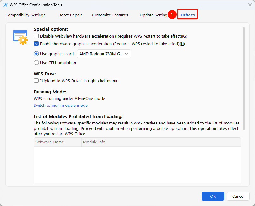
Task: Tick the Upload to WPS Drive checkbox
Action: pos(36,81)
